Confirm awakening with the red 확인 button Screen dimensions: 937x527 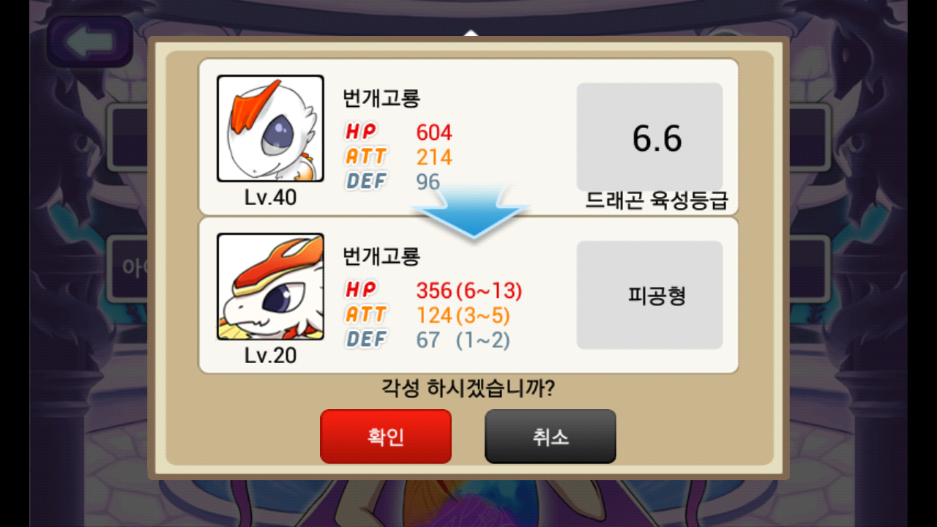[x=386, y=437]
